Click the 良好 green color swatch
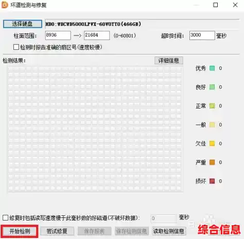Image resolution: width=244 pixels, height=239 pixels. pos(212,87)
